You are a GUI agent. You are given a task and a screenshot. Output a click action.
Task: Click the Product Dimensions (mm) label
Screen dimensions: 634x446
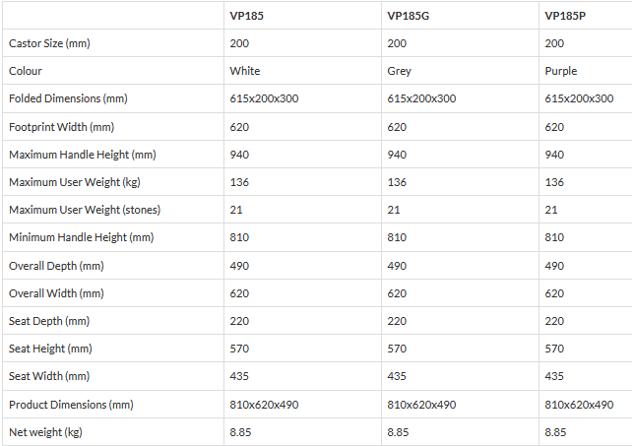[71, 405]
